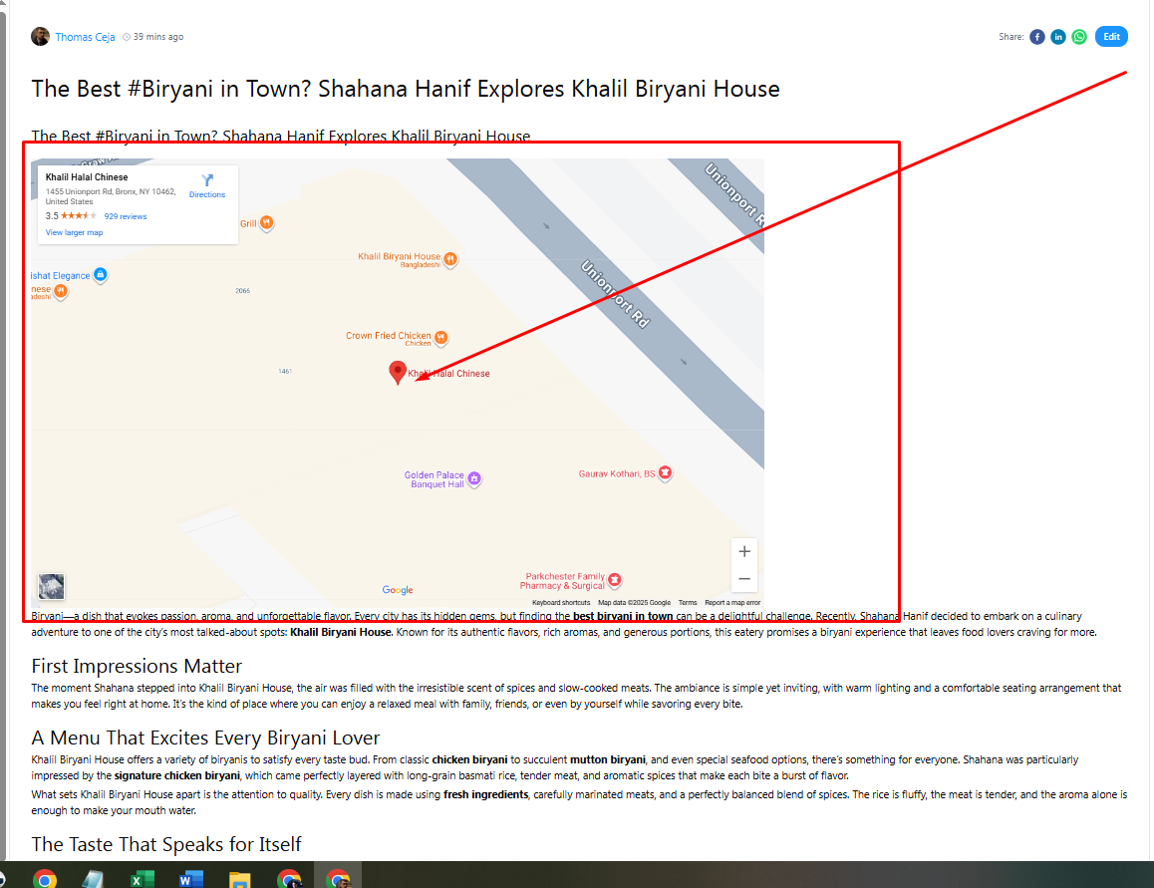
Task: Click the 'Khalil Halal Chinese' card title
Action: click(x=87, y=177)
